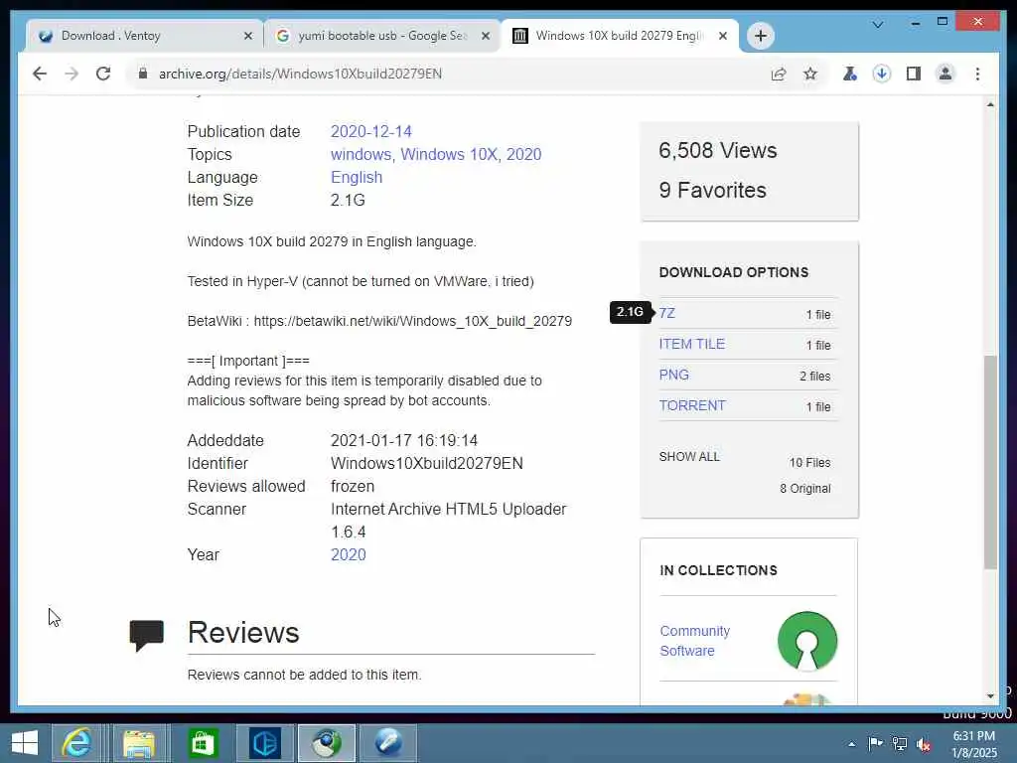The image size is (1017, 763).
Task: Open the flask experiments icon in toolbar
Action: 850,74
